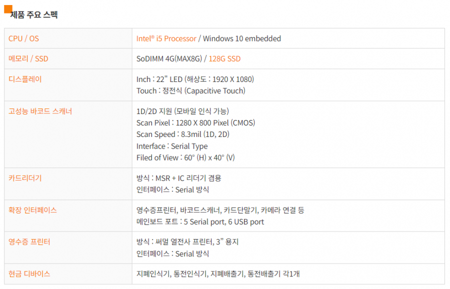Viewport: 450px width, 289px height.
Task: Click the '메인보드 포트 : 5 Serial port' line
Action: [x=200, y=221]
